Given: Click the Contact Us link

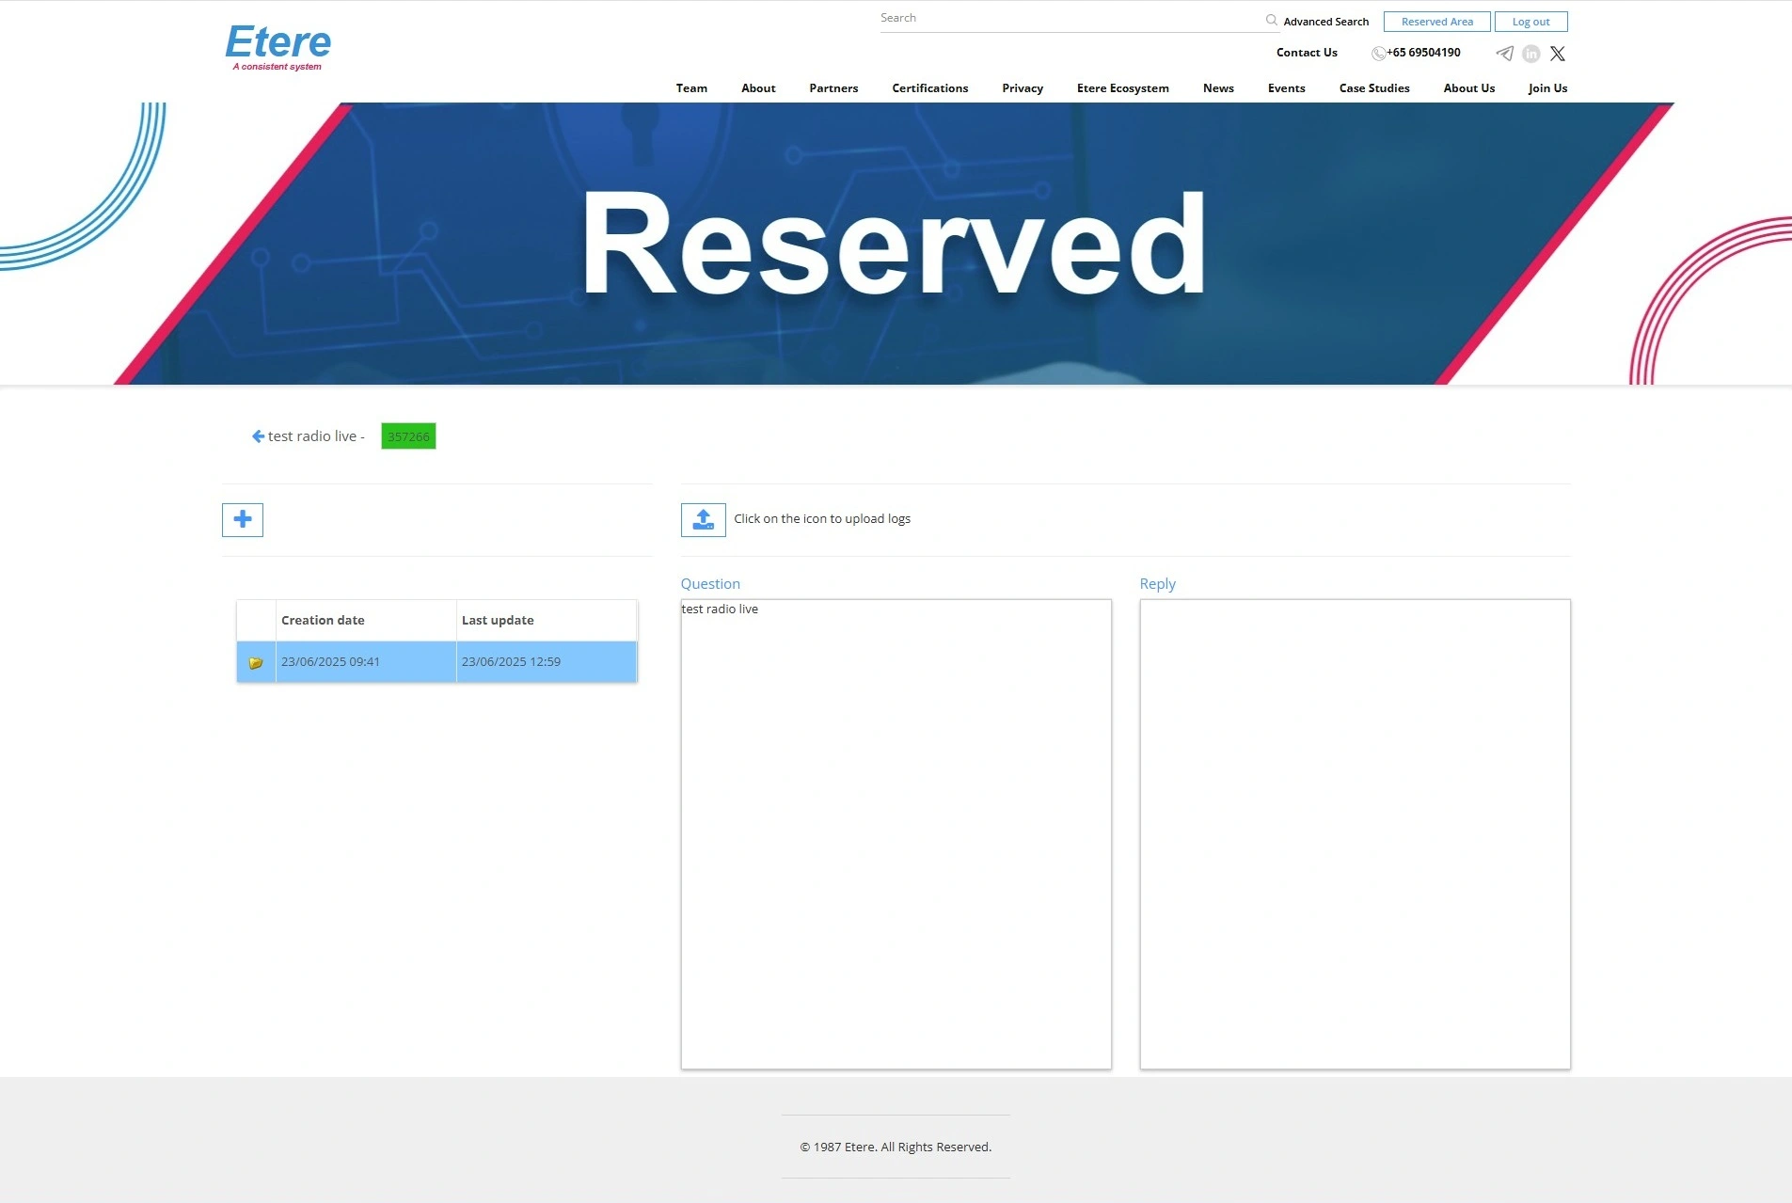Looking at the screenshot, I should tap(1306, 53).
